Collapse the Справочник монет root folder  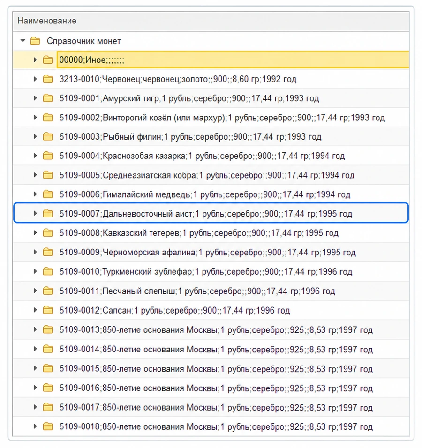[23, 41]
